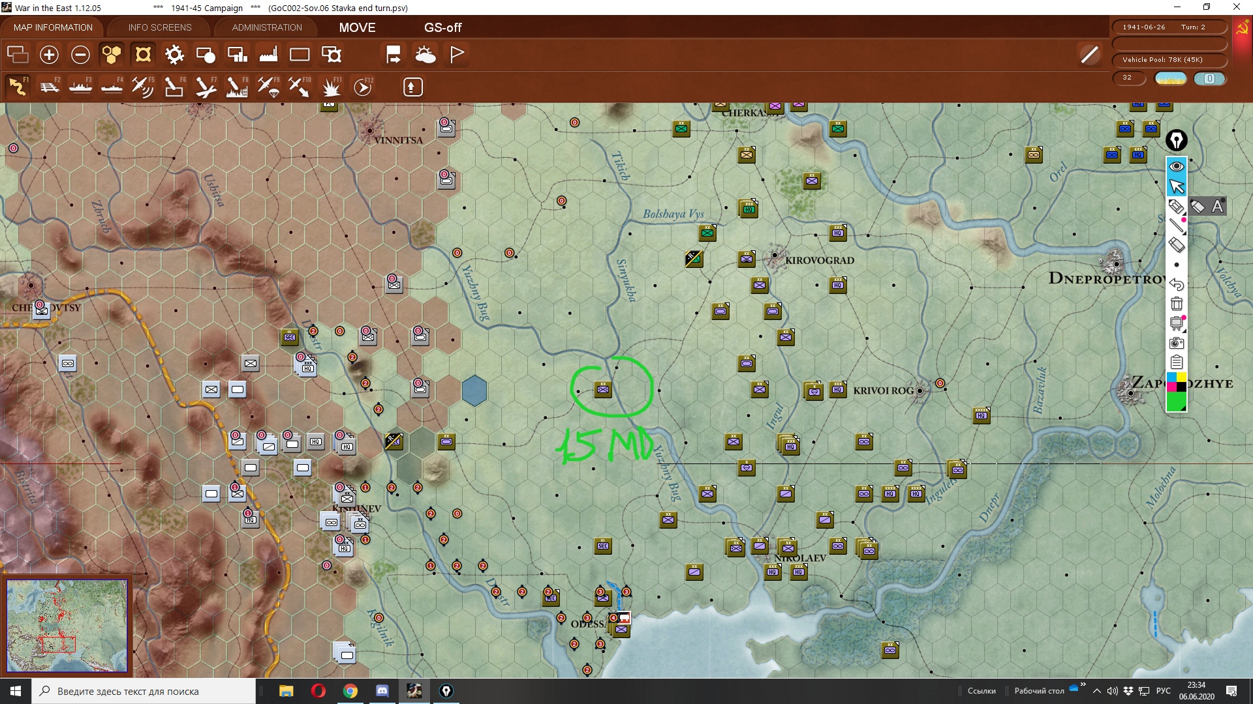Viewport: 1253px width, 704px height.
Task: Click the box showing 32
Action: click(x=1130, y=78)
